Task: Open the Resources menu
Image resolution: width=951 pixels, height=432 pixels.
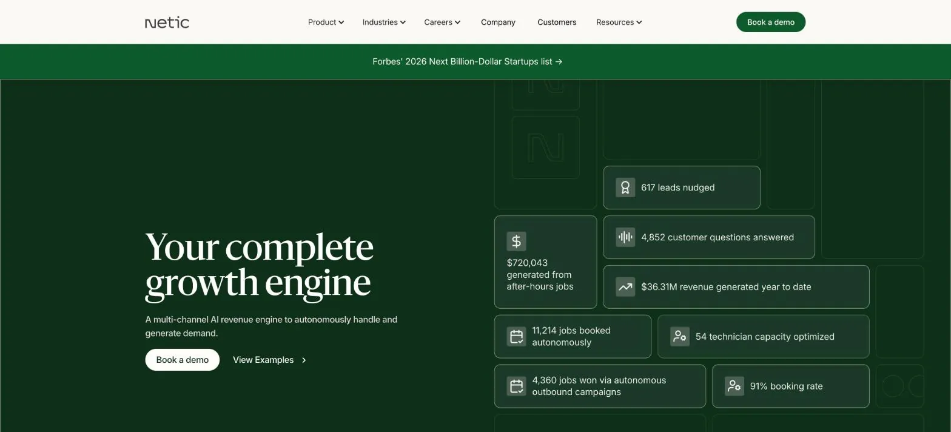Action: (619, 22)
